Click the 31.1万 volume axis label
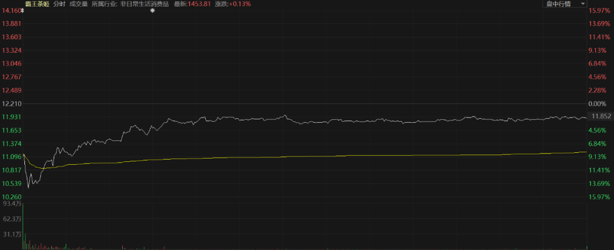Viewport: 614px width, 250px height. point(12,234)
